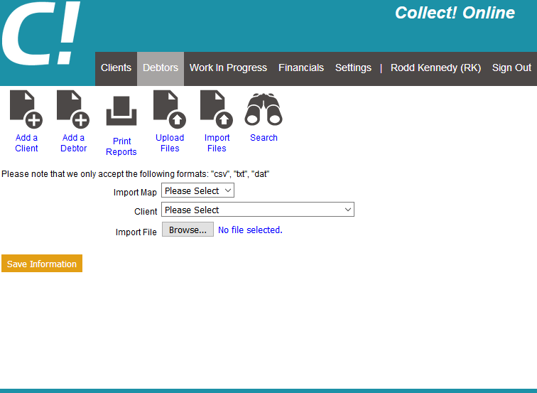The height and width of the screenshot is (393, 537).
Task: Select the Debtors menu tab
Action: click(161, 68)
